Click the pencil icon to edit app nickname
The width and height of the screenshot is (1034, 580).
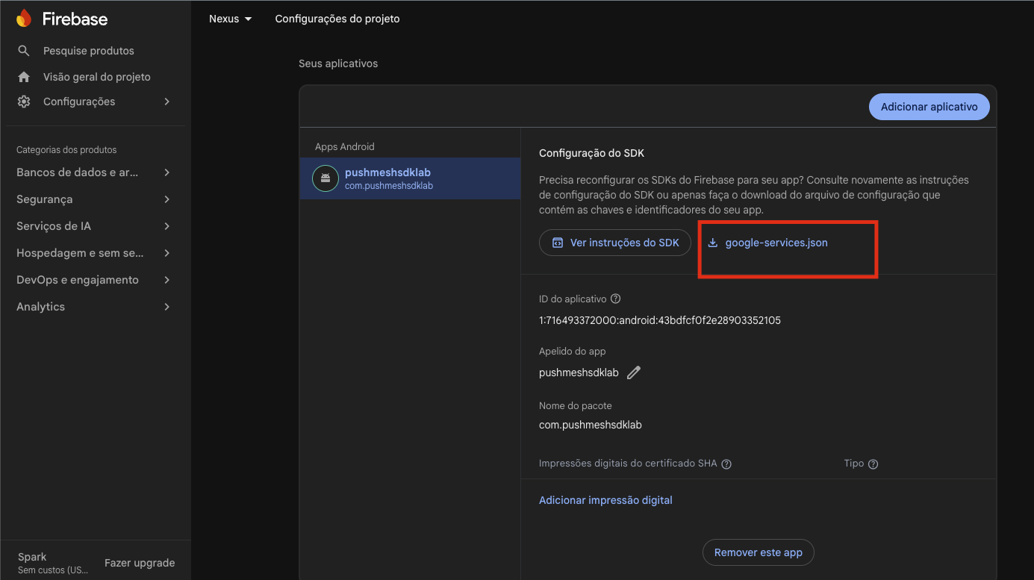click(634, 372)
